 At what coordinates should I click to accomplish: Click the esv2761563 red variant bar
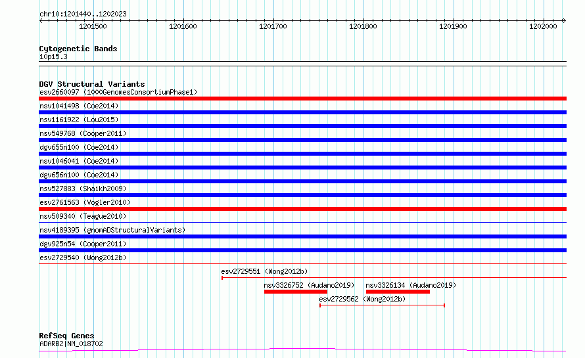click(302, 209)
